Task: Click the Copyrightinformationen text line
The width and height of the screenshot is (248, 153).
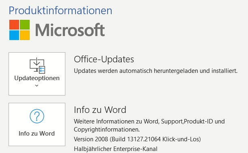Action: click(x=107, y=130)
